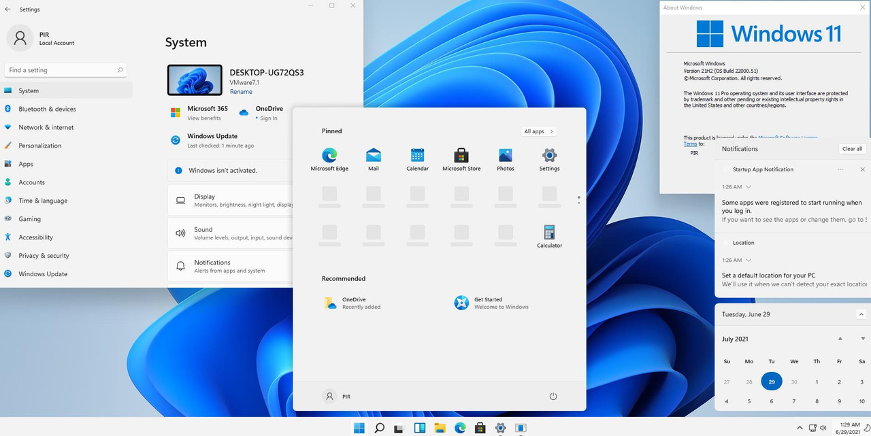Open Get Started recommended item
The height and width of the screenshot is (436, 871).
[491, 303]
